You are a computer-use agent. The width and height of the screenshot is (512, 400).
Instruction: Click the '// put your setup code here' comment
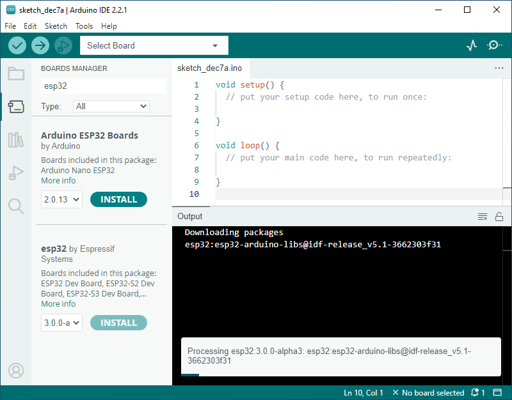coord(326,97)
